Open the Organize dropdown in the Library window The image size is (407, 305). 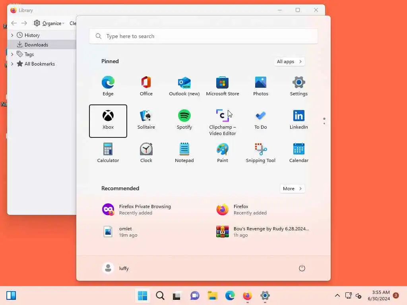(x=49, y=23)
